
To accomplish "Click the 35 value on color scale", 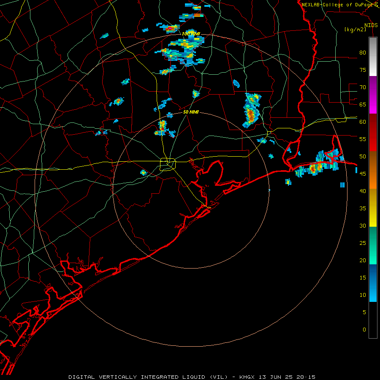I will click(x=363, y=209).
